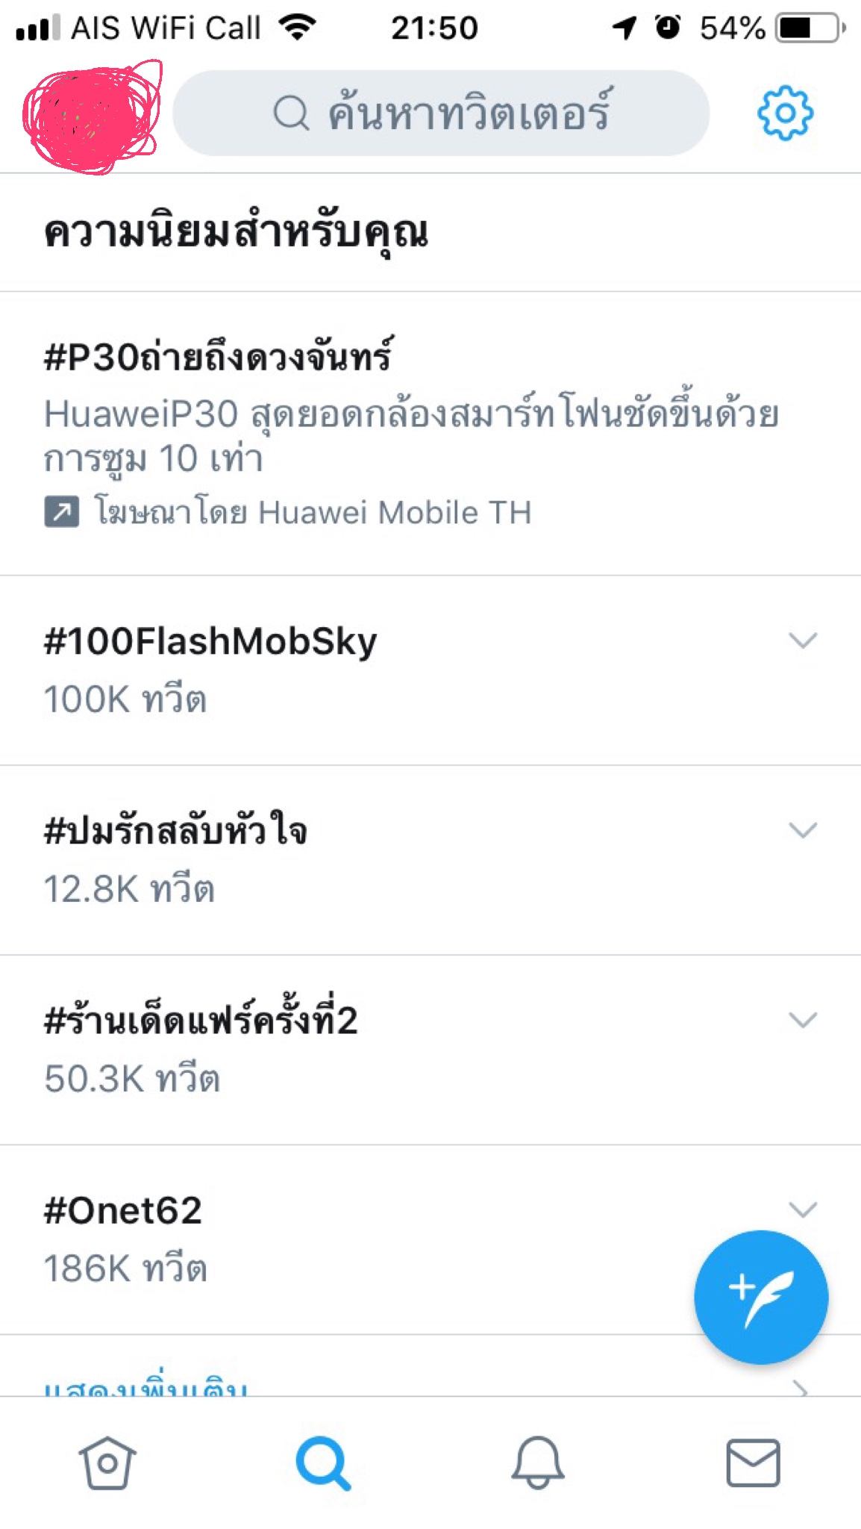861x1529 pixels.
Task: Open the promoted #P30ถ่ายถึงดวงจันทร์ trend
Action: [x=430, y=433]
